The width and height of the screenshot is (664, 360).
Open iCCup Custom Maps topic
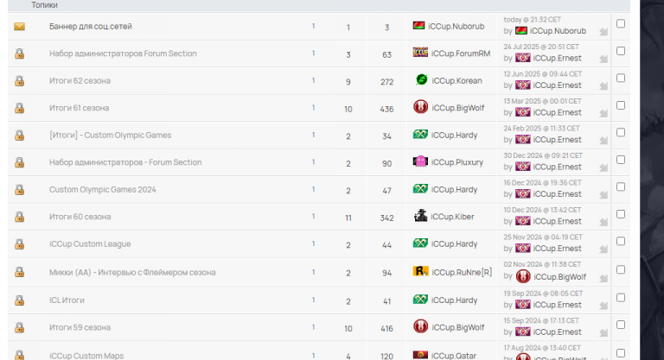pos(86,356)
